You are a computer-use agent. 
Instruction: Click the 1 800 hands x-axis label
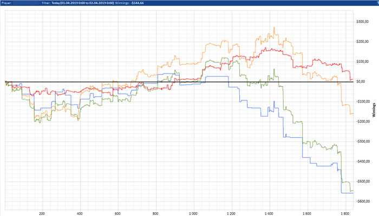pos(345,214)
